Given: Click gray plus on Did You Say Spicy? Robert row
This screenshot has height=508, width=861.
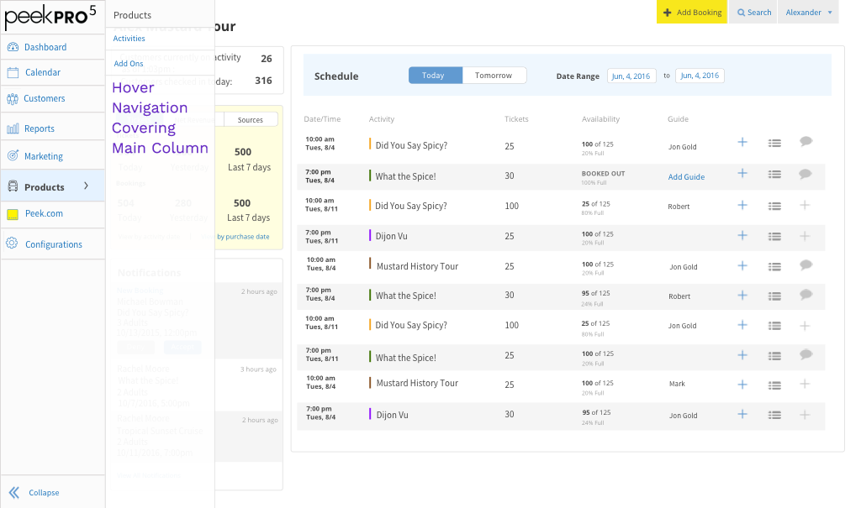Looking at the screenshot, I should pyautogui.click(x=805, y=205).
